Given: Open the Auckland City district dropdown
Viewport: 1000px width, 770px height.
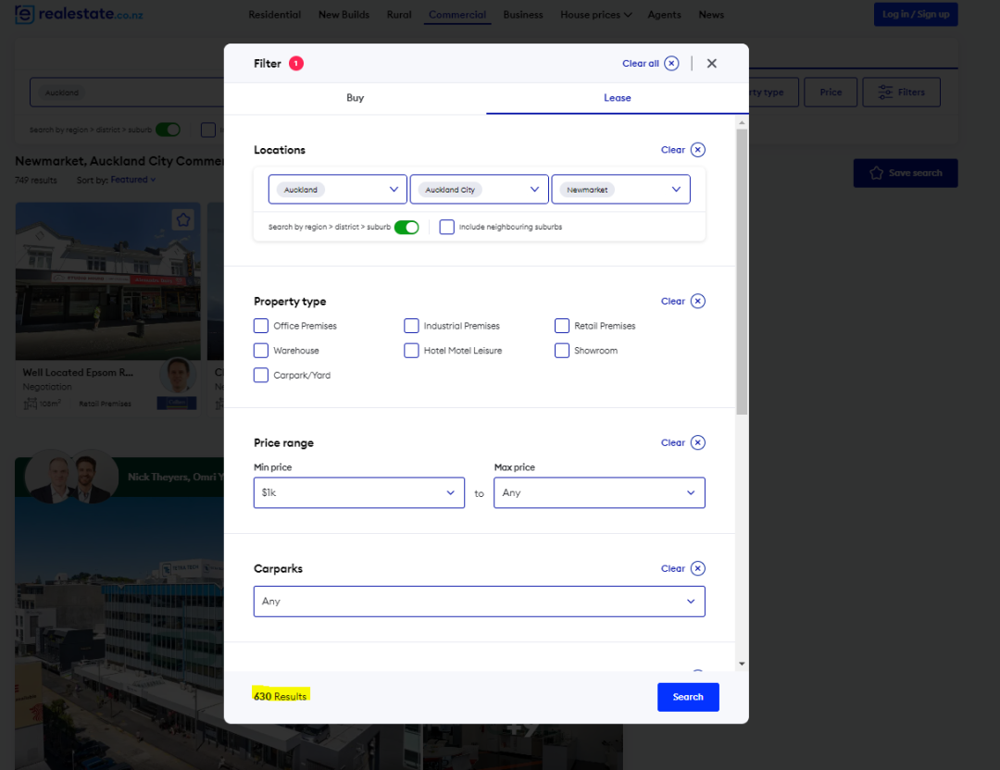Looking at the screenshot, I should (479, 190).
